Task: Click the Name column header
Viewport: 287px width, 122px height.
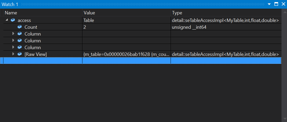Action: (x=11, y=13)
